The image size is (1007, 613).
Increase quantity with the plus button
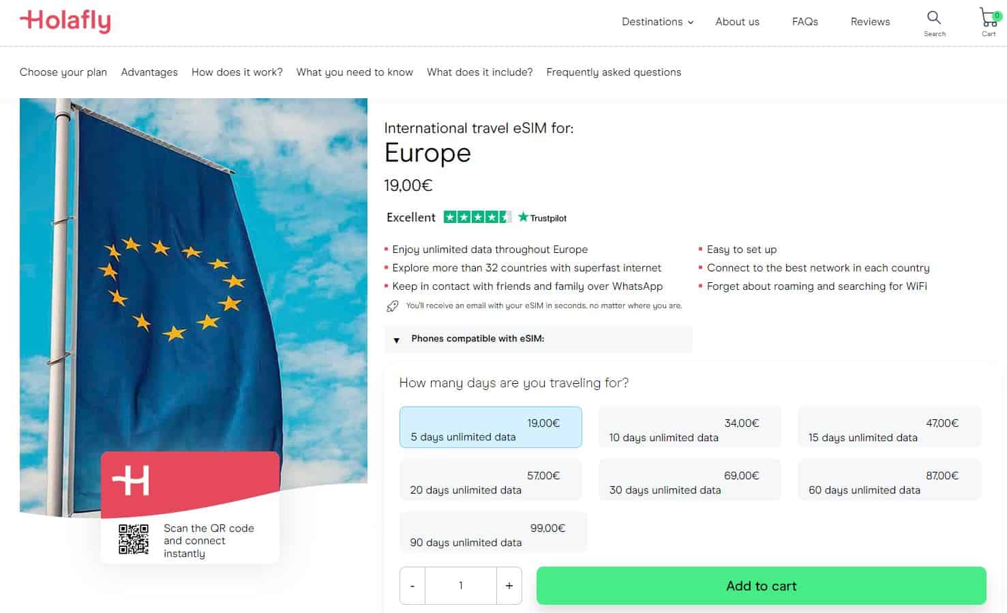(x=509, y=586)
